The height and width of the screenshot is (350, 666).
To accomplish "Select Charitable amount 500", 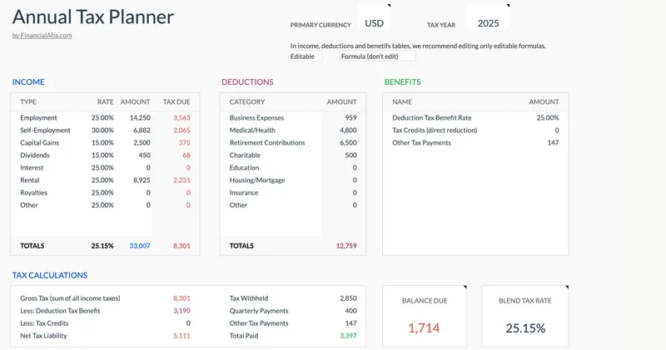I will (x=350, y=155).
